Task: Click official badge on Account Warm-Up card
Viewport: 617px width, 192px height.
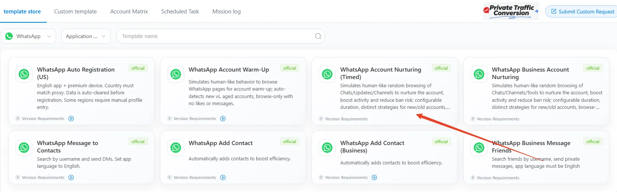Action: 289,68
